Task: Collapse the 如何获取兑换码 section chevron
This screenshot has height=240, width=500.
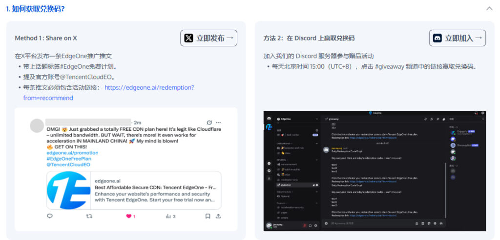Action: pos(489,9)
